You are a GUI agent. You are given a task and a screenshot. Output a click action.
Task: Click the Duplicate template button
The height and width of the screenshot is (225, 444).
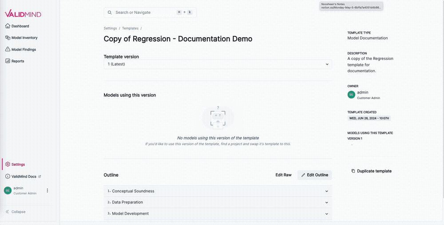(x=371, y=171)
